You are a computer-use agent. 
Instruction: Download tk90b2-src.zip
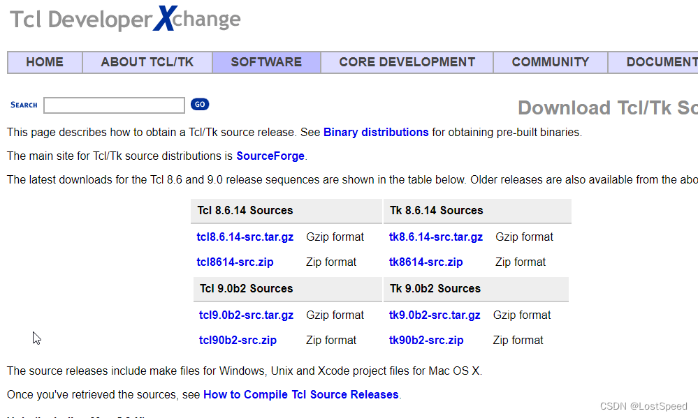[426, 340]
